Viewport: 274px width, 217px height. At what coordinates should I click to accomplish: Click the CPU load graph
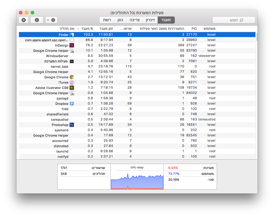pyautogui.click(x=137, y=180)
